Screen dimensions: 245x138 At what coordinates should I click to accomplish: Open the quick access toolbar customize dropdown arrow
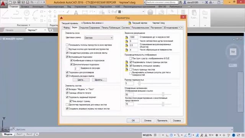coord(44,2)
